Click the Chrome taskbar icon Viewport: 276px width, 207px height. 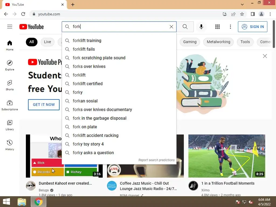click(x=39, y=202)
